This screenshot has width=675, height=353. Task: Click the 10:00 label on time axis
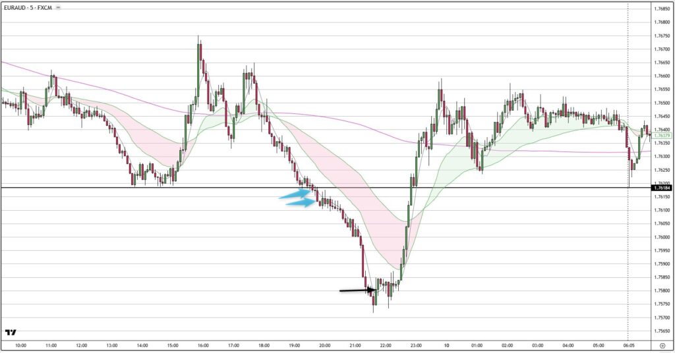click(20, 345)
